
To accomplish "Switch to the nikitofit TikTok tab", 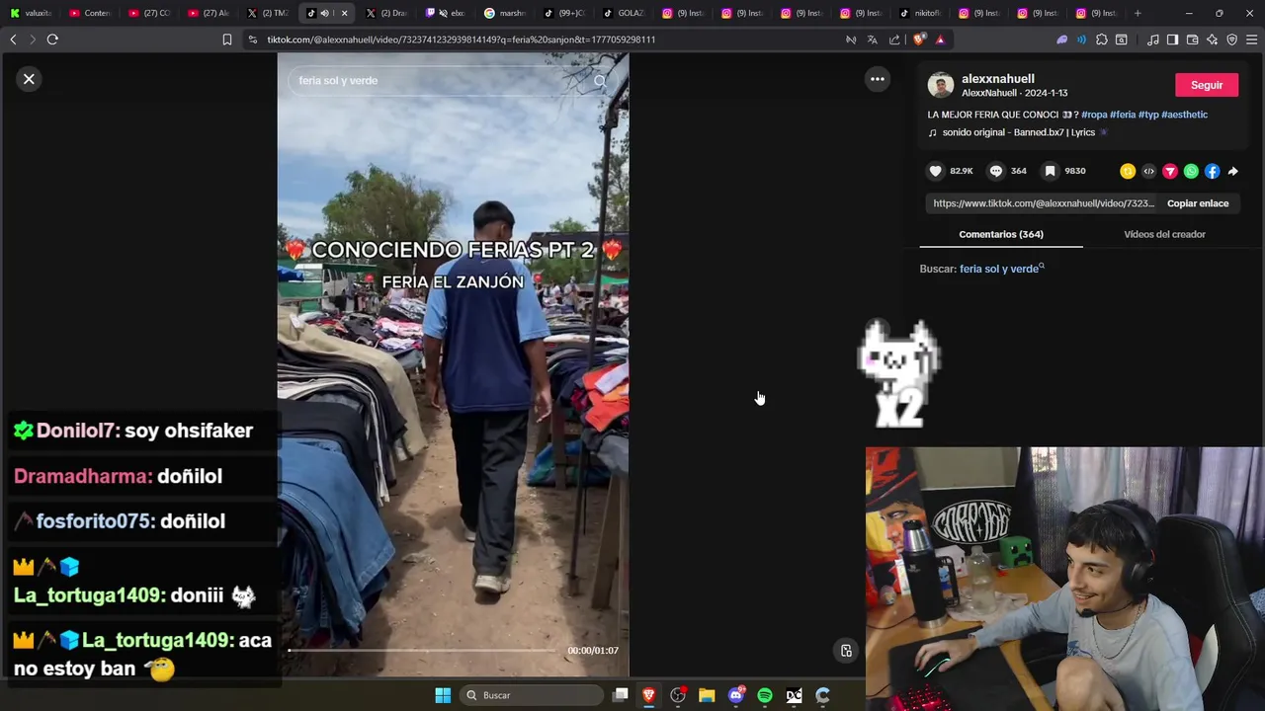I will (x=921, y=13).
